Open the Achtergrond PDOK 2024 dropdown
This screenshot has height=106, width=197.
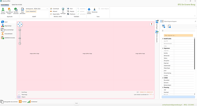pyautogui.click(x=41, y=9)
